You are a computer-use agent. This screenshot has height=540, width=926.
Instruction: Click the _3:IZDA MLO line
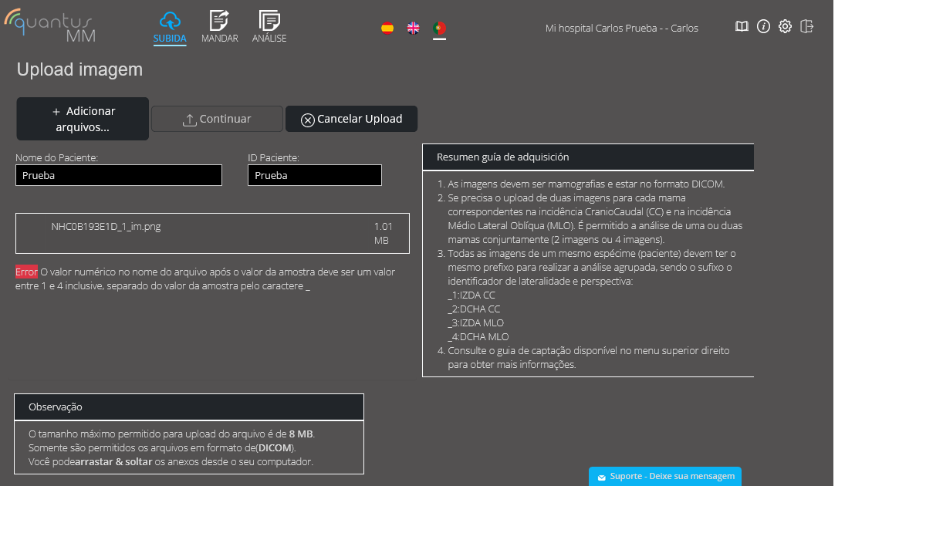tap(475, 322)
